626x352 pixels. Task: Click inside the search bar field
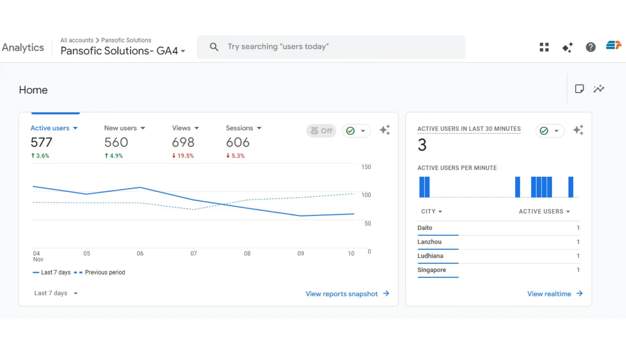307,47
